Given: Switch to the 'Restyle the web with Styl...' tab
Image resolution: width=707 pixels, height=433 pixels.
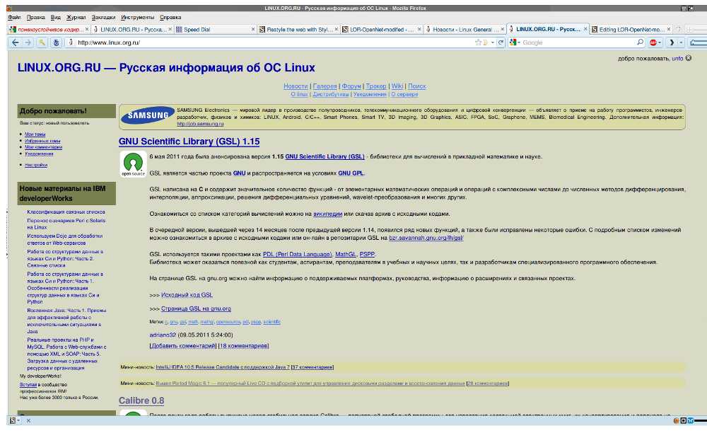Looking at the screenshot, I should pyautogui.click(x=298, y=29).
